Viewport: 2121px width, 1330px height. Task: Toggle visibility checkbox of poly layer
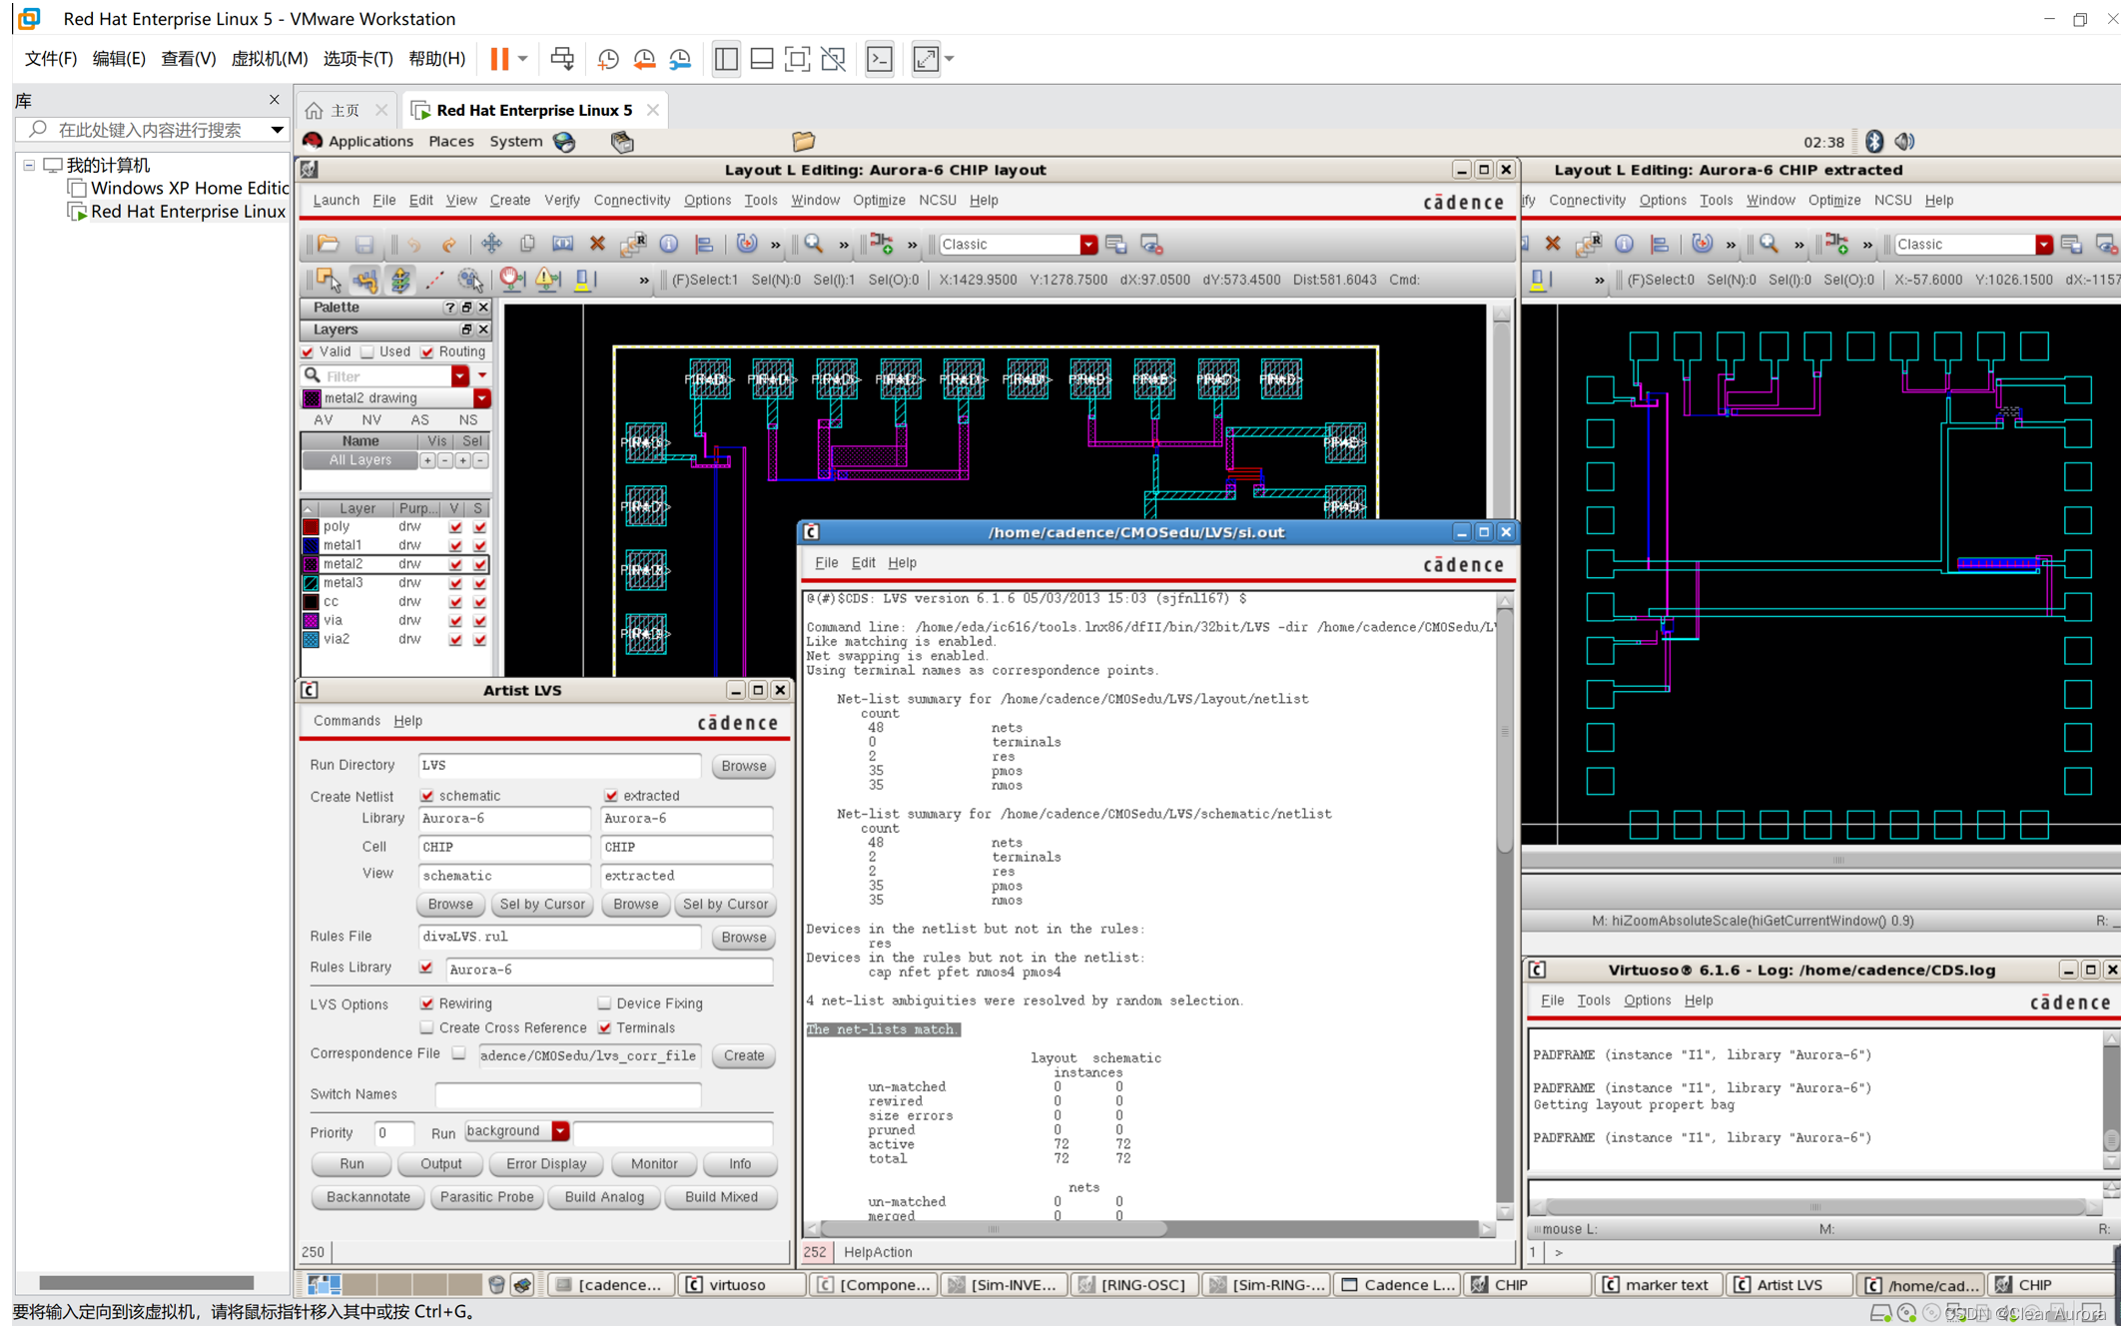tap(455, 526)
